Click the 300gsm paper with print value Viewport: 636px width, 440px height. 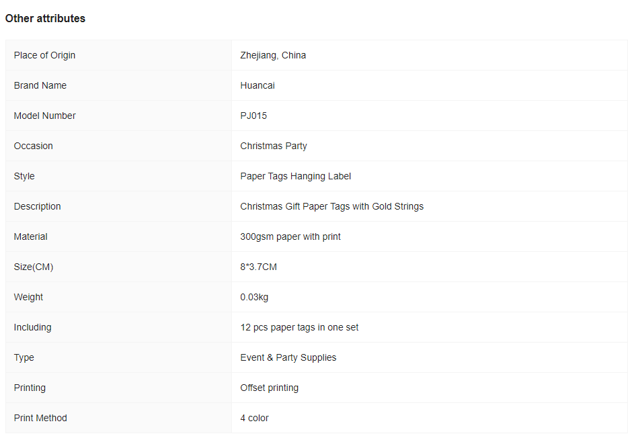[x=290, y=236]
